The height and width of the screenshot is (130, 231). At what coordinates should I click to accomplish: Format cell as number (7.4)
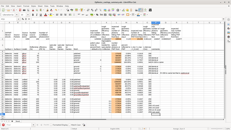101,15
